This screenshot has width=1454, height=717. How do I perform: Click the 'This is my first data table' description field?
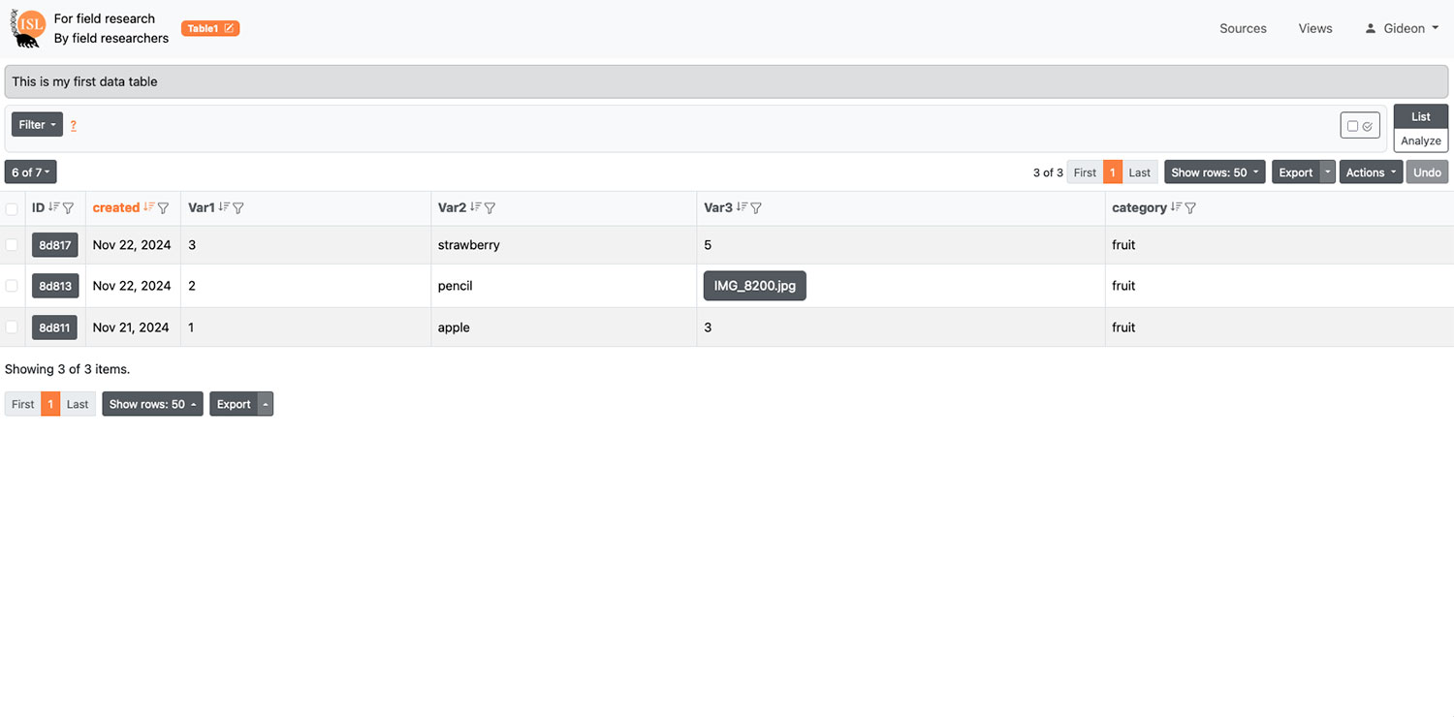(x=727, y=81)
